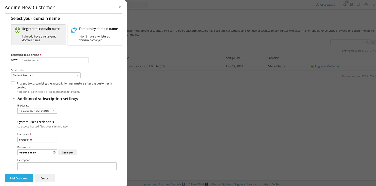Image resolution: width=376 pixels, height=186 pixels.
Task: Choose the Temporary domain name option
Action: coord(95,35)
